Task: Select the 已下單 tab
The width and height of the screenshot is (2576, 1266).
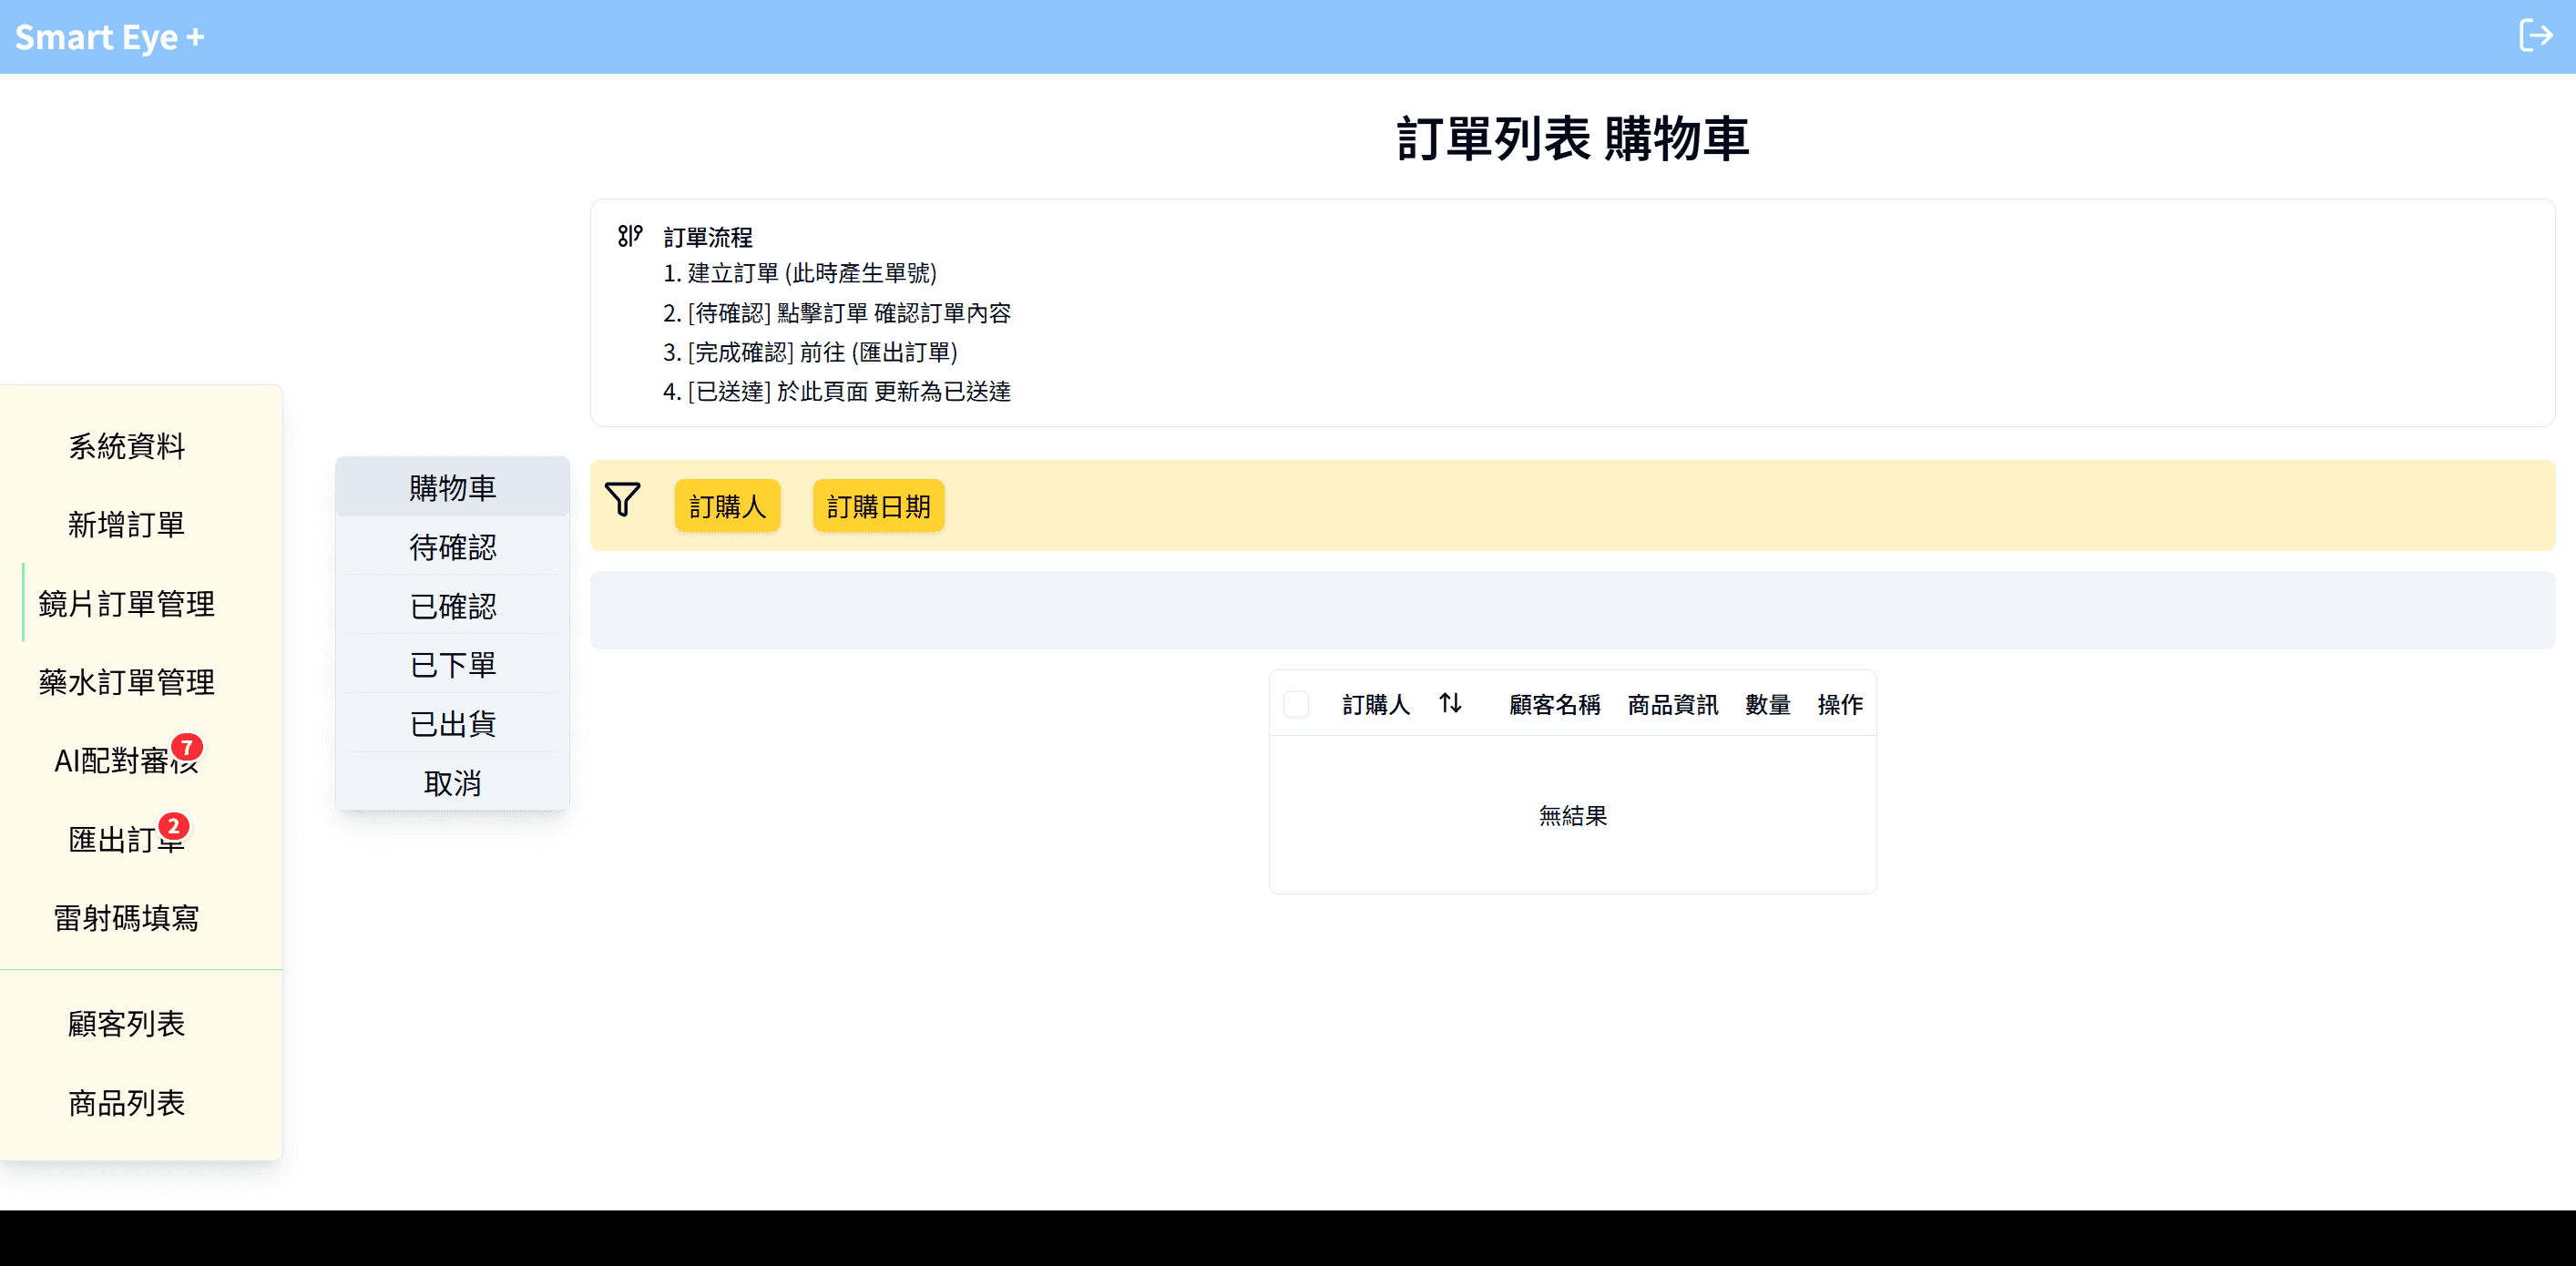Action: click(452, 664)
